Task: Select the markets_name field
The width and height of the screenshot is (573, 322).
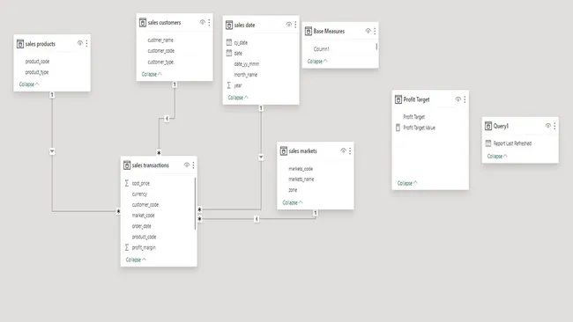Action: [x=301, y=179]
